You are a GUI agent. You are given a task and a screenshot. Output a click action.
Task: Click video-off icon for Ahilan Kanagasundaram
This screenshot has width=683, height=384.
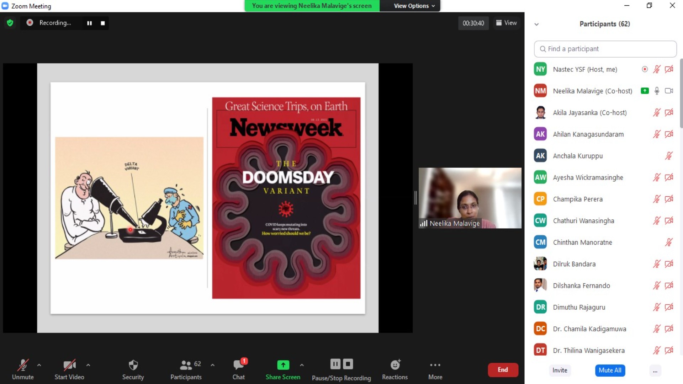pyautogui.click(x=669, y=134)
